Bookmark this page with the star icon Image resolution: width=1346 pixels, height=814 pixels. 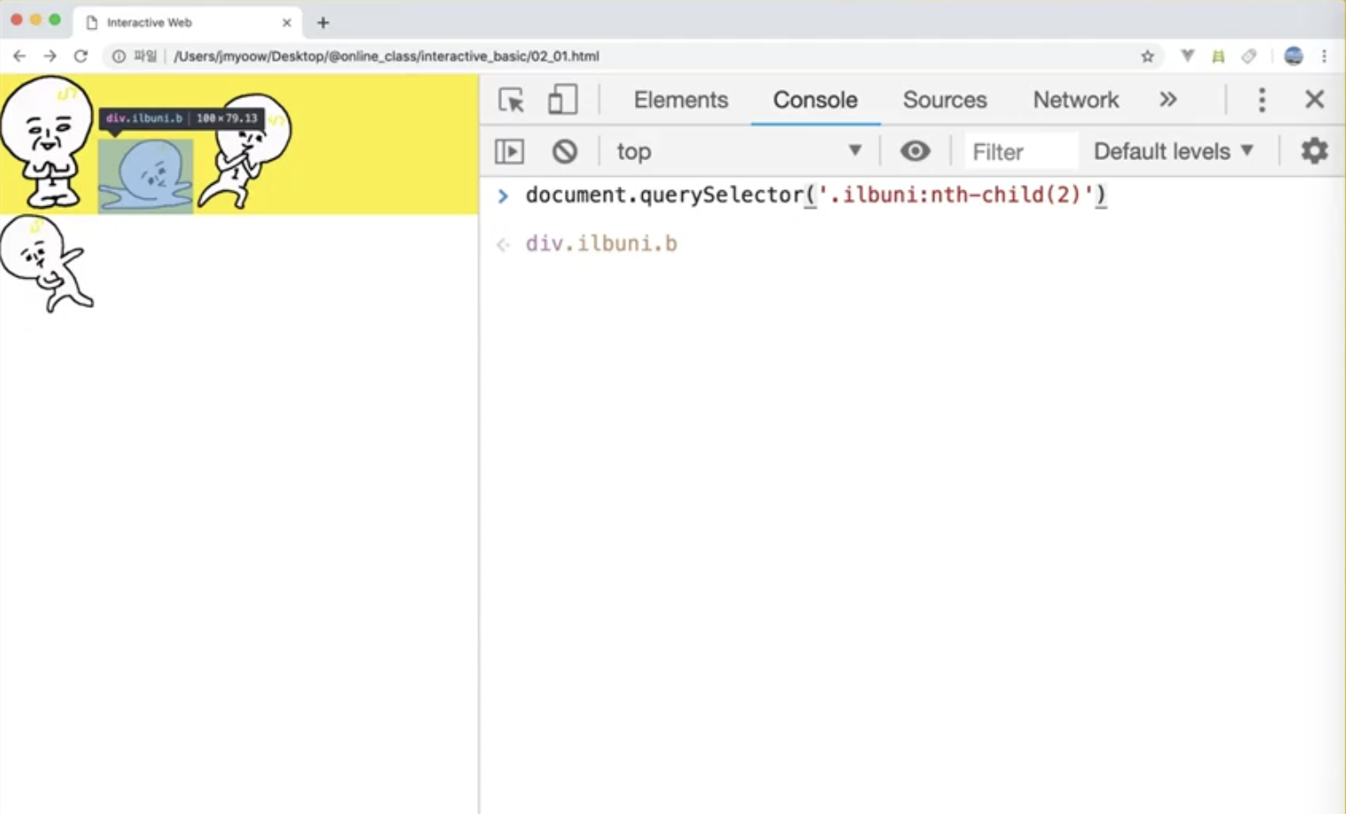[1148, 56]
